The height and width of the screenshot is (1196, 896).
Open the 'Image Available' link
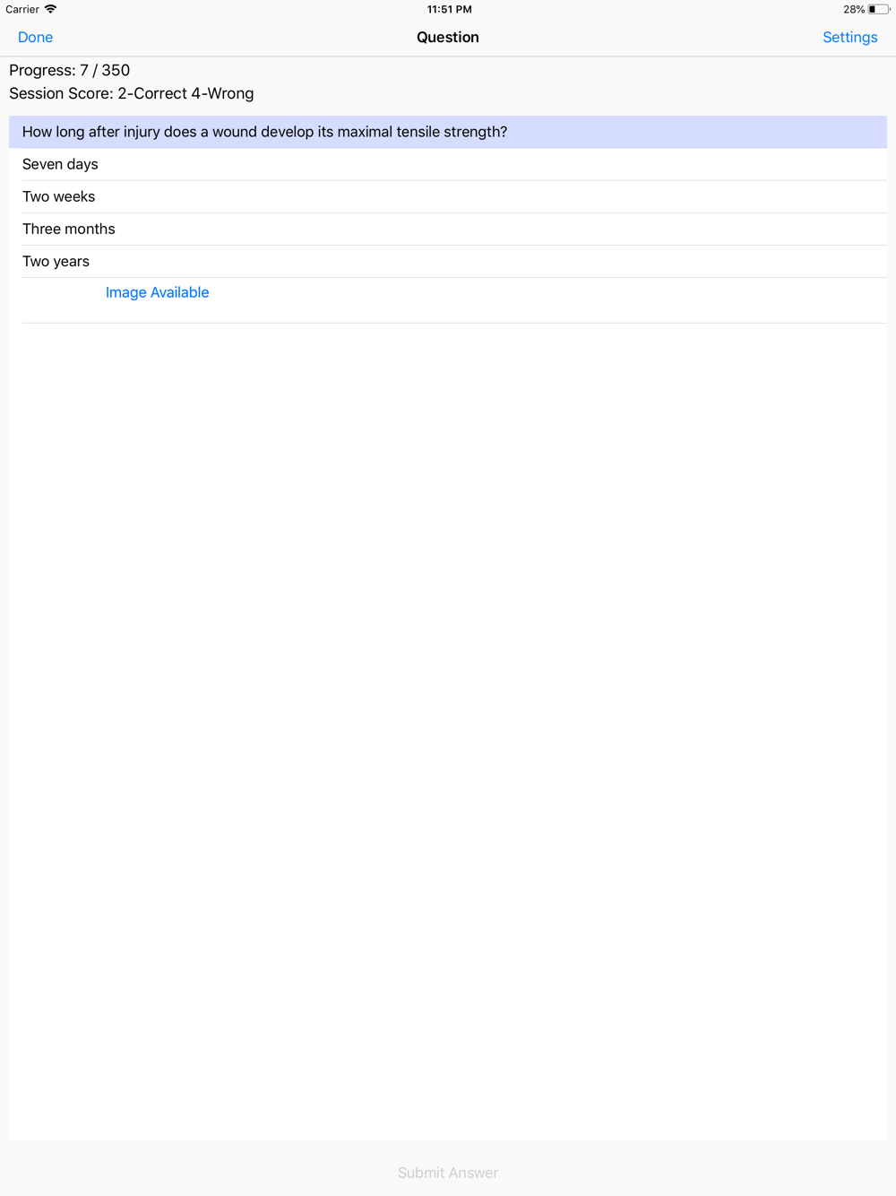(157, 292)
